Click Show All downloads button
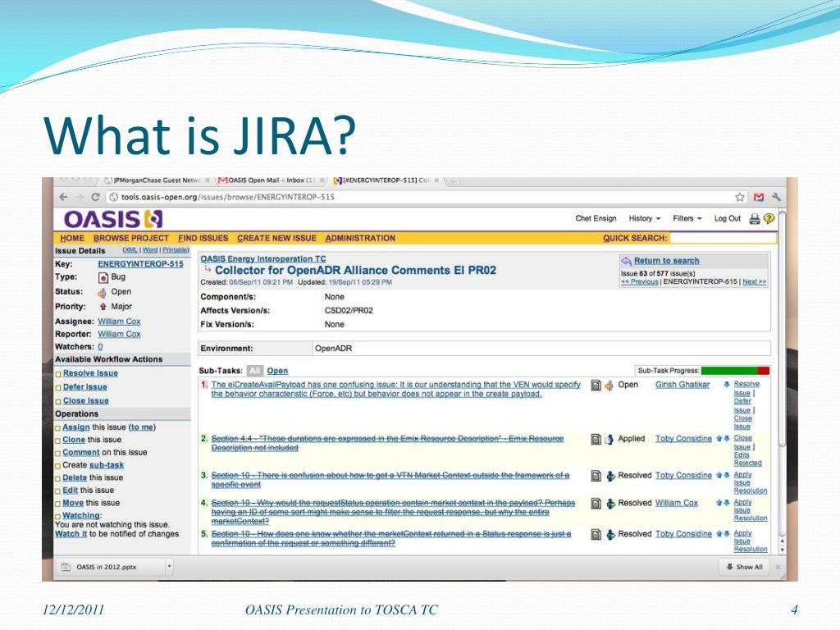Image resolution: width=840 pixels, height=630 pixels. 744,567
